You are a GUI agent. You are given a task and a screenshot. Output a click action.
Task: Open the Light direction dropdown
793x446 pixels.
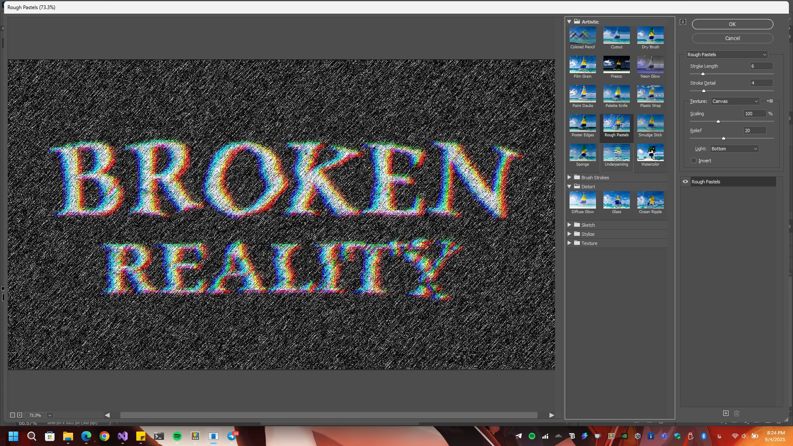tap(734, 149)
